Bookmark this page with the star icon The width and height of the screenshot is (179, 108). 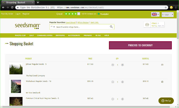(x=166, y=7)
